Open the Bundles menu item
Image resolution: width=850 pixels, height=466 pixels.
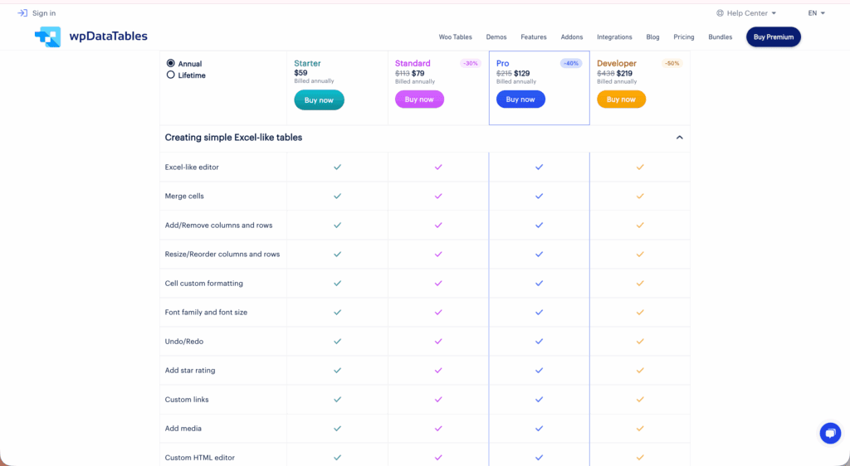point(720,36)
